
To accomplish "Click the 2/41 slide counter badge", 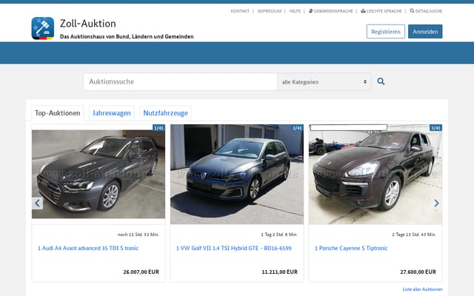I will tap(297, 128).
